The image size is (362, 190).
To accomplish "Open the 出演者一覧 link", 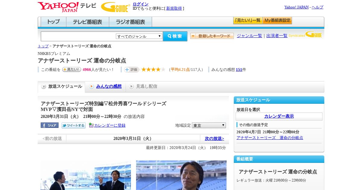I will point(277,36).
